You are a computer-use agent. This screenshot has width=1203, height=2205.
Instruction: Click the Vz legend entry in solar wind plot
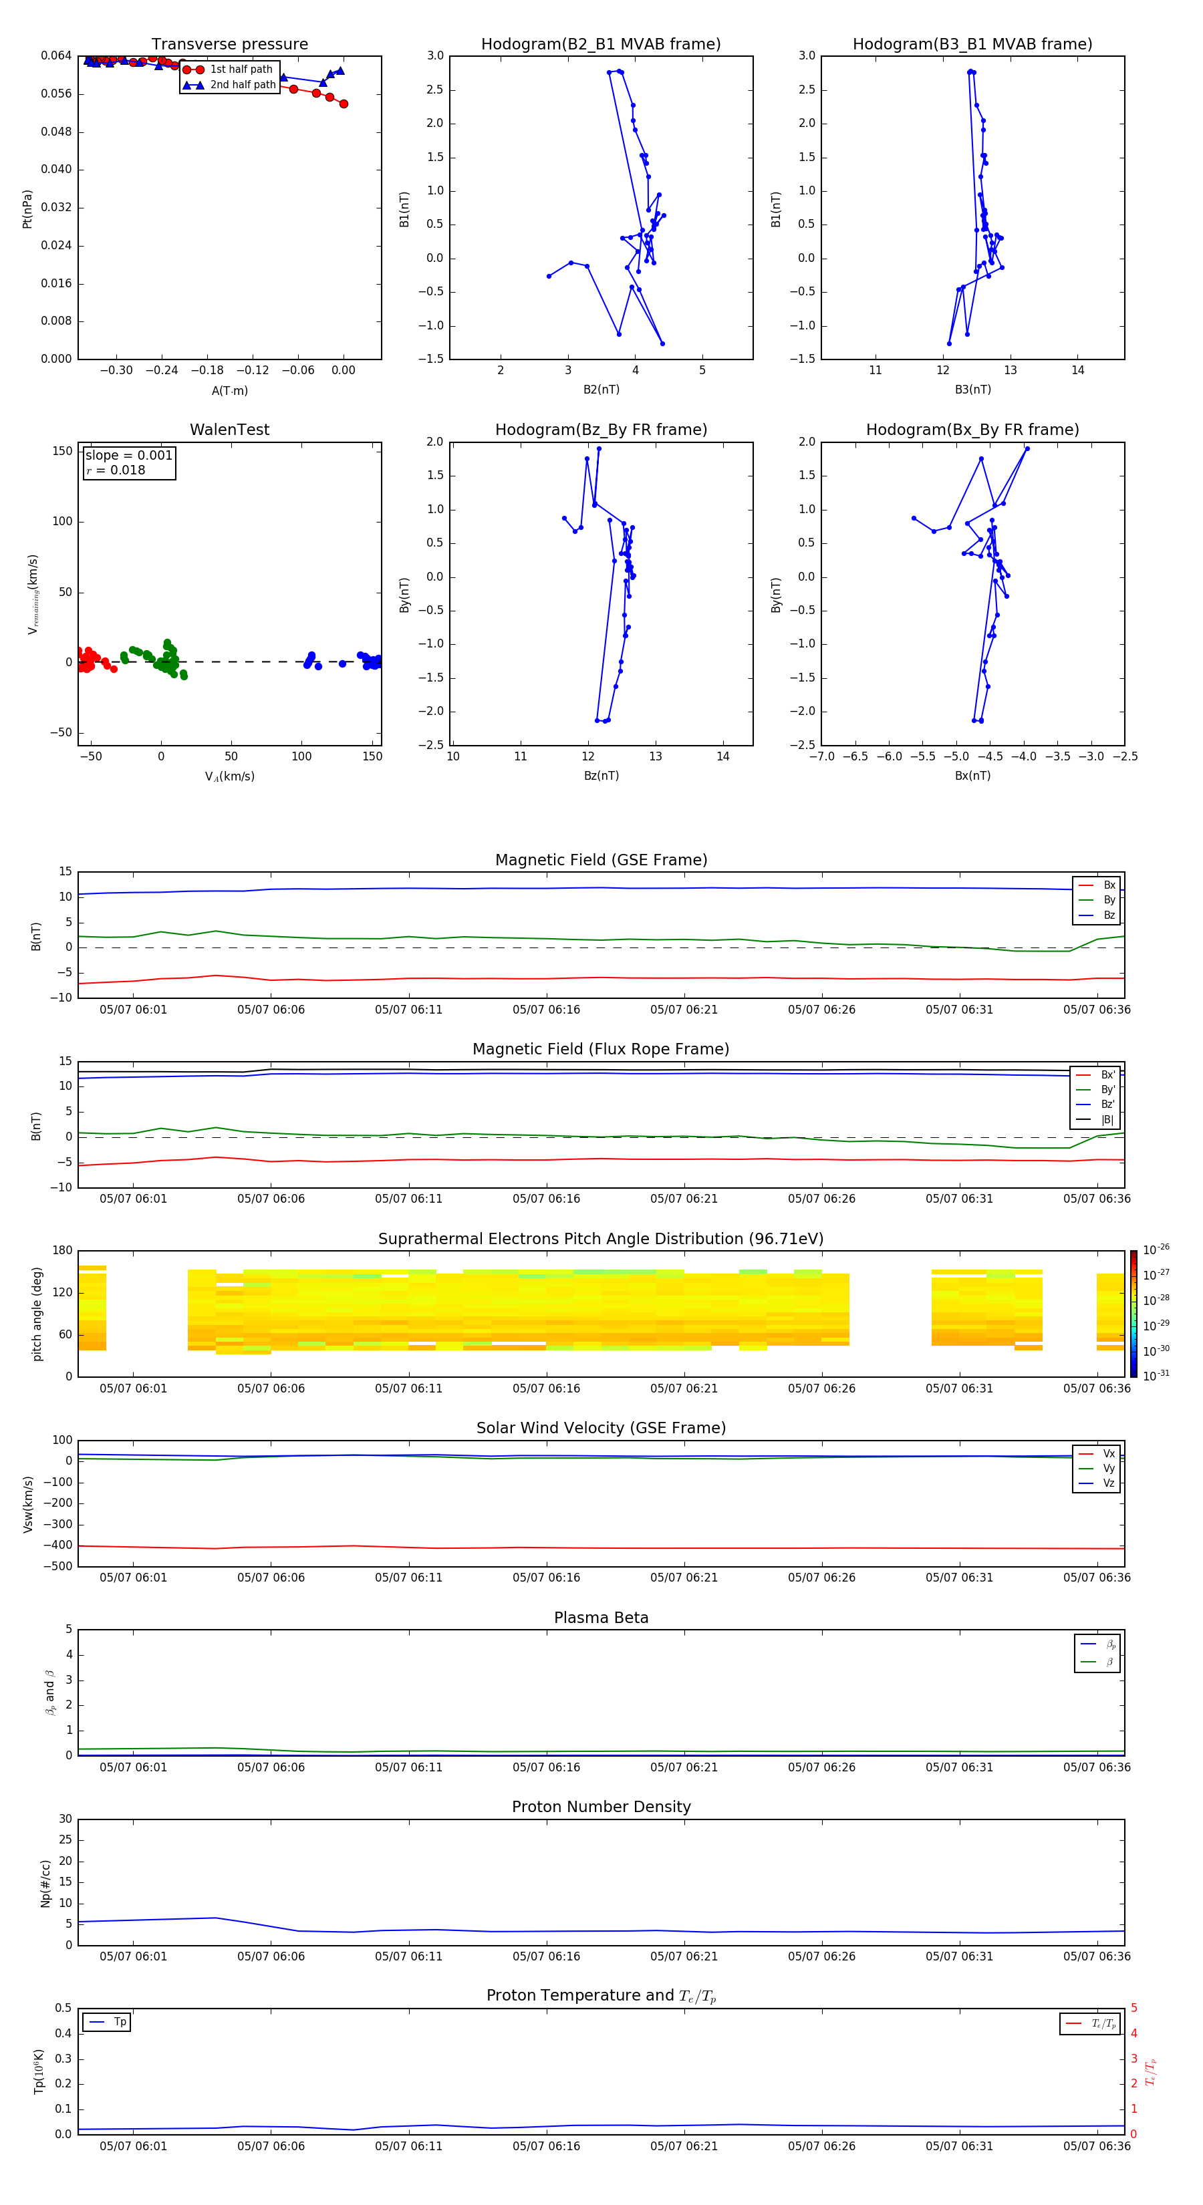[1097, 1483]
